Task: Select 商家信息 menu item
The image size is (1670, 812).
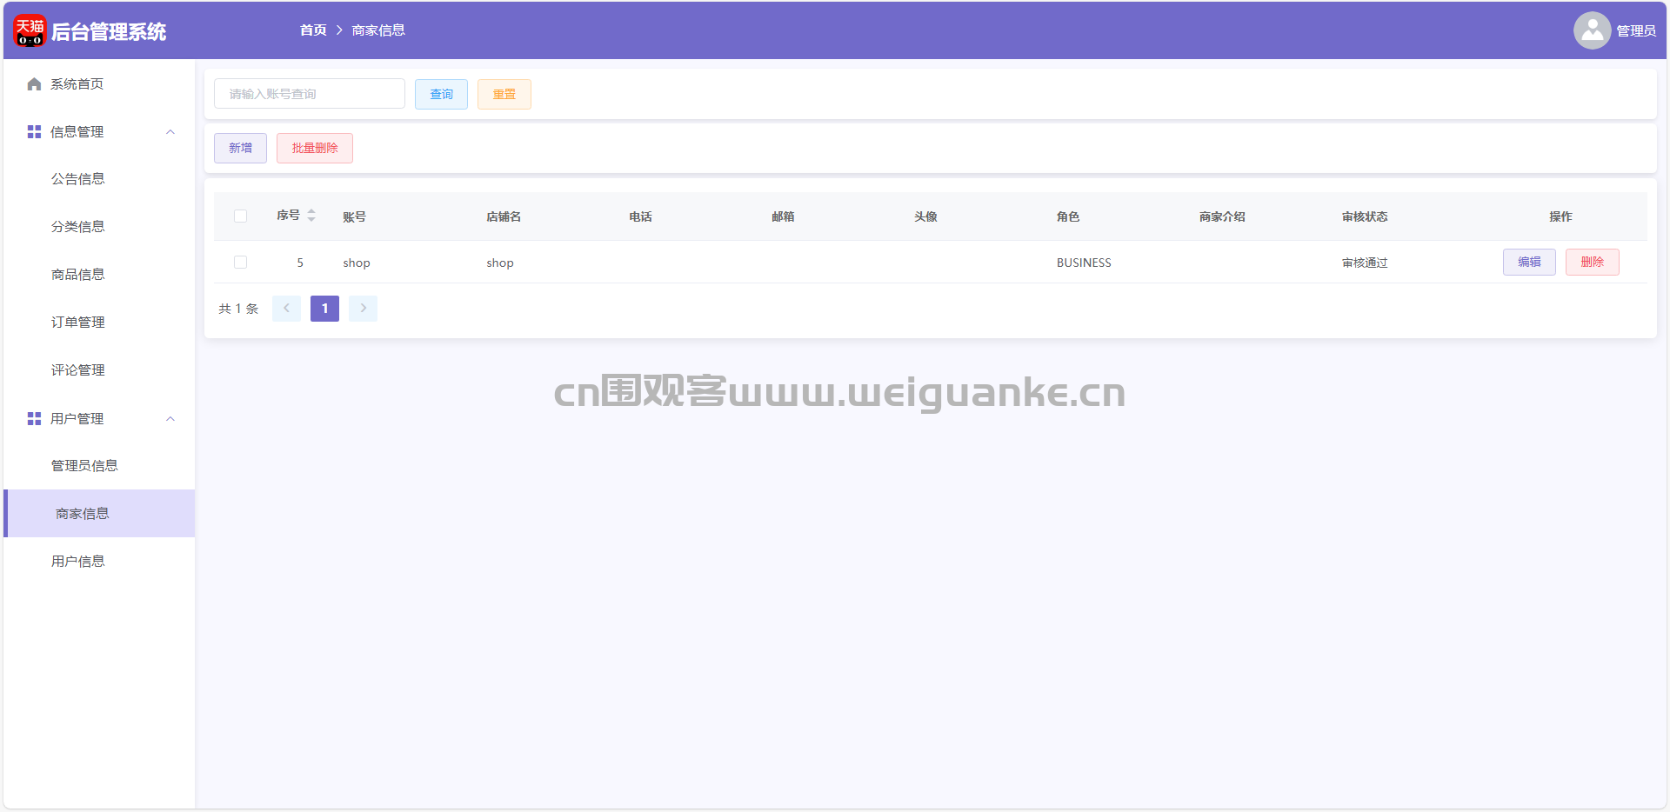Action: click(99, 514)
